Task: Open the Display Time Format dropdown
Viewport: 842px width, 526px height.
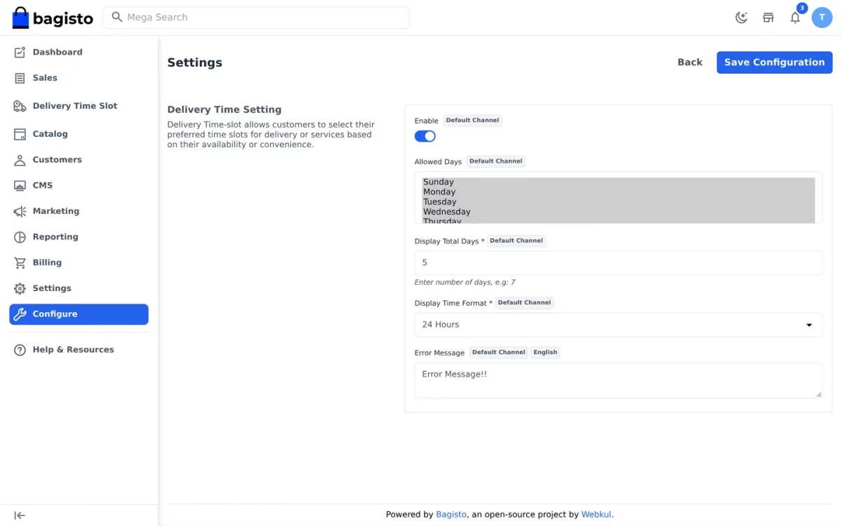Action: [618, 325]
